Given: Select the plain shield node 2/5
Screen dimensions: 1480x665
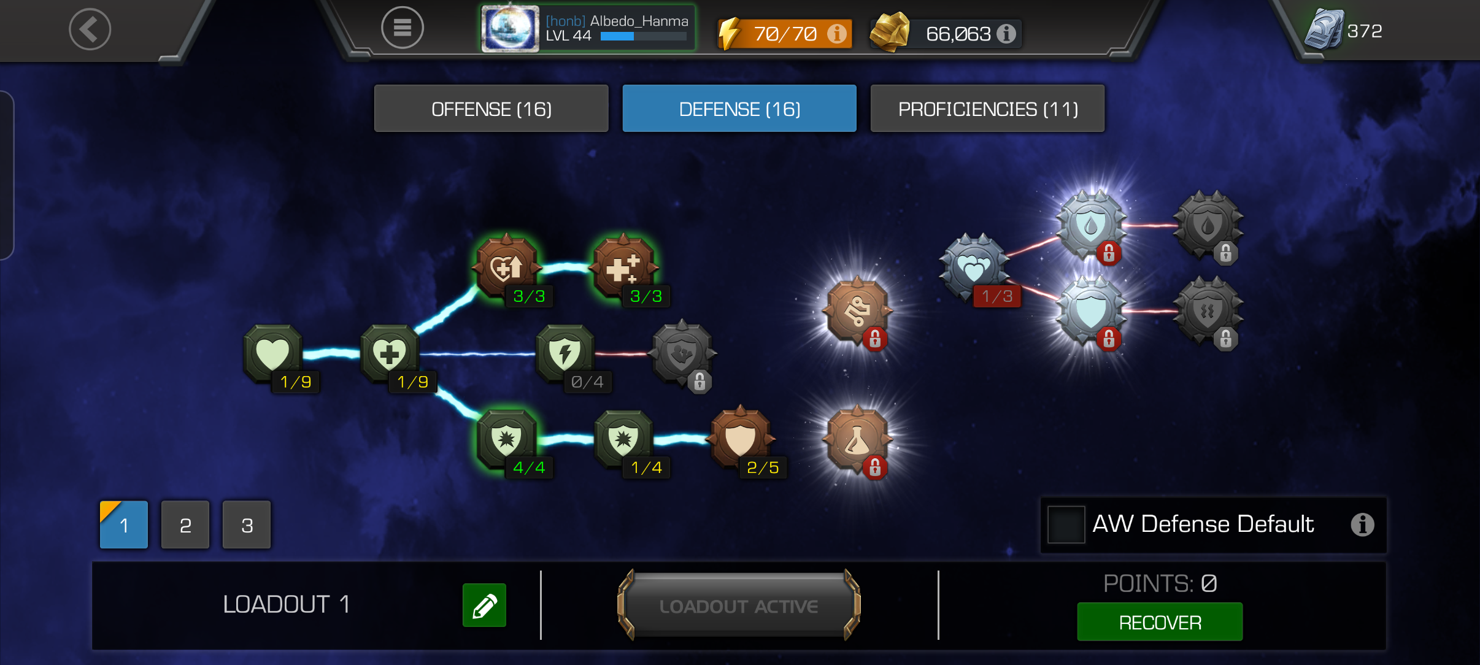Looking at the screenshot, I should [x=741, y=440].
